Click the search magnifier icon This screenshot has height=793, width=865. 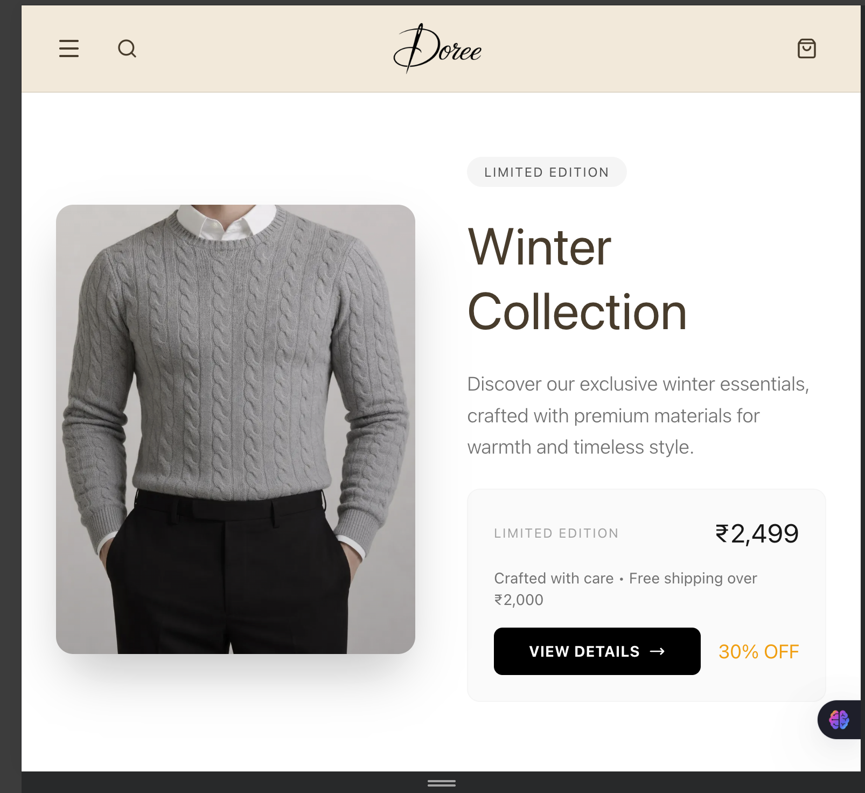[127, 48]
